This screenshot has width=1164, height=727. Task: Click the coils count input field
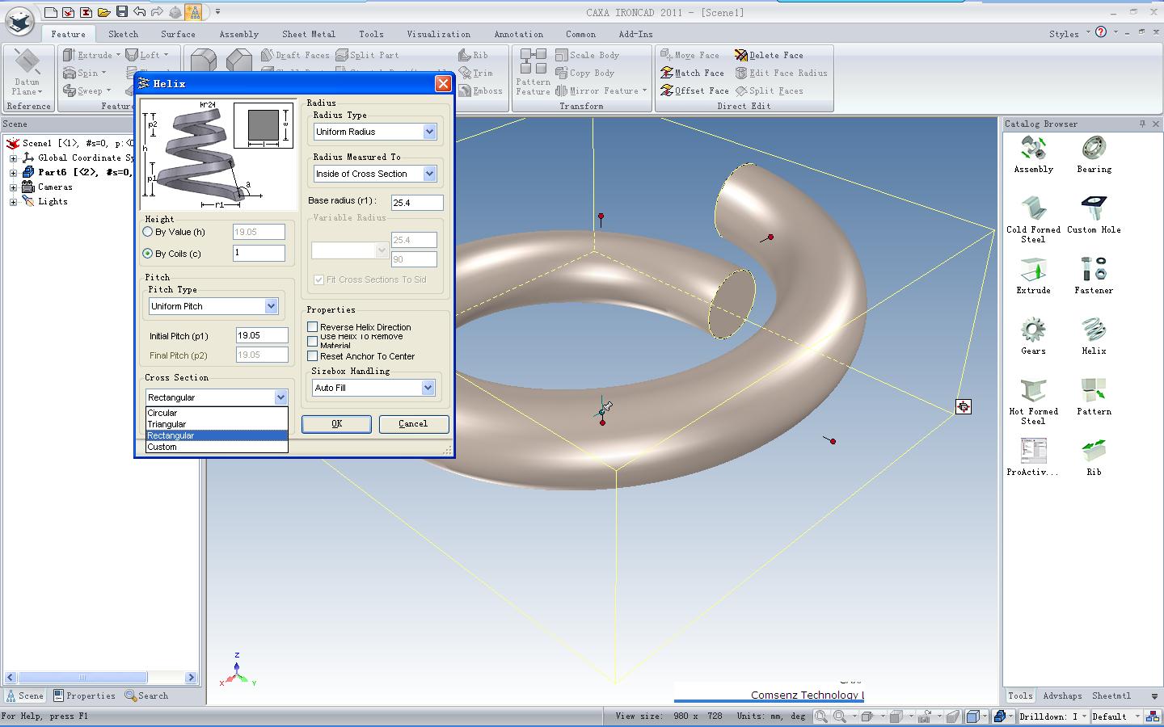(259, 253)
